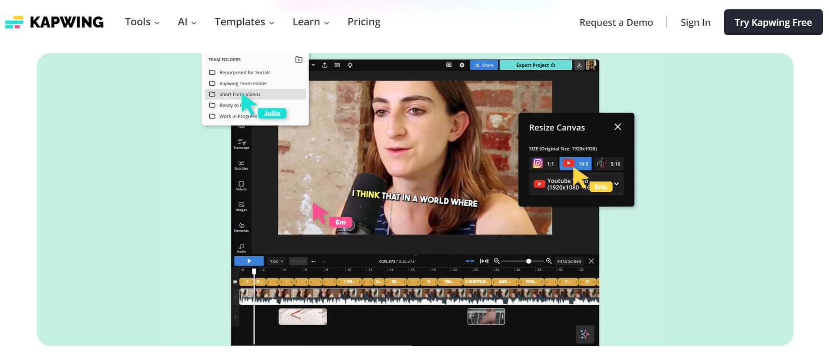Click the blue play button
This screenshot has width=829, height=353.
[x=249, y=261]
